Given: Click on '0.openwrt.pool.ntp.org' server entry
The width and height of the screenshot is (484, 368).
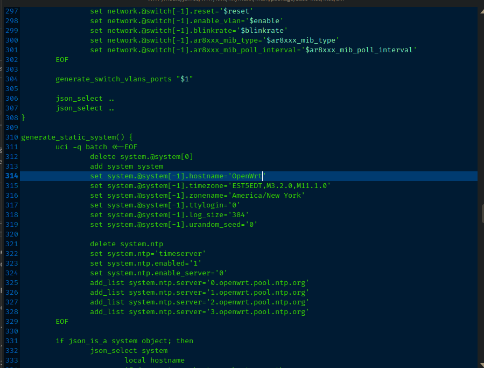Looking at the screenshot, I should pos(258,283).
